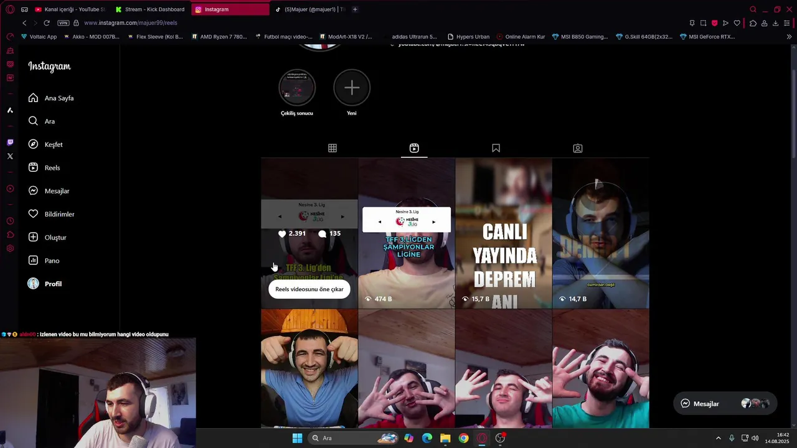
Task: Open the floating Mesajlar chat button
Action: pos(725,404)
